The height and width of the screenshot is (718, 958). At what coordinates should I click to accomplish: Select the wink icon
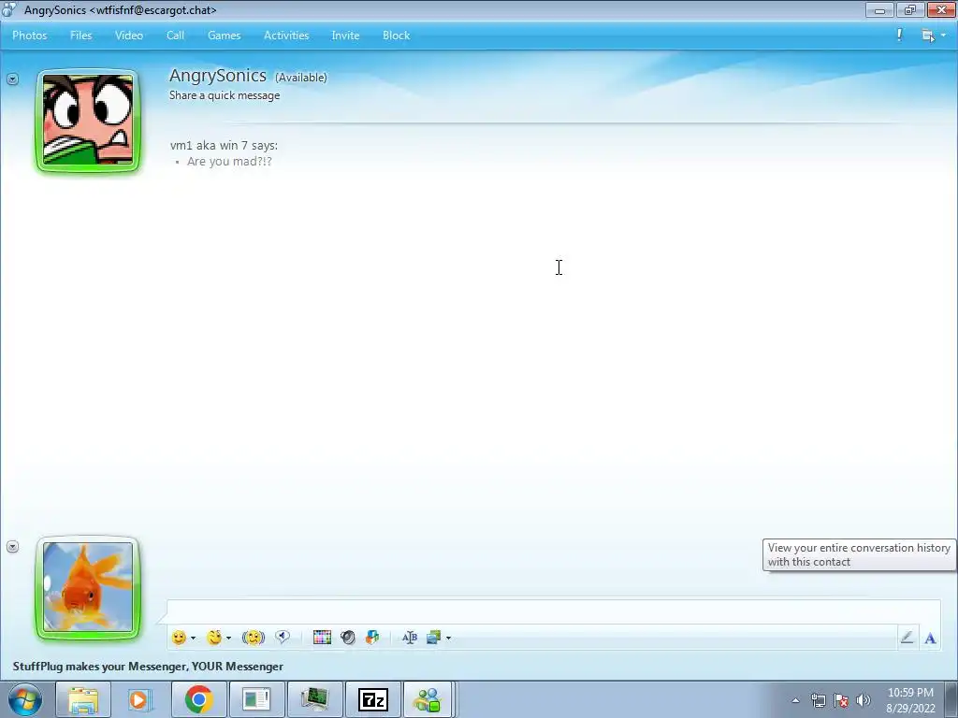point(214,638)
